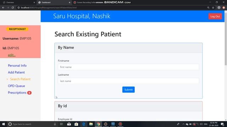Screen dimensions: 227x127
Task: Open the Bandicam record icon in taskbar
Action: (x=120, y=124)
